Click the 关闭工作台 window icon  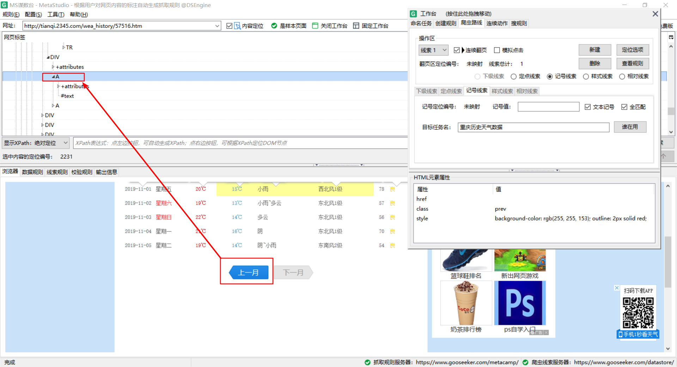click(x=315, y=25)
